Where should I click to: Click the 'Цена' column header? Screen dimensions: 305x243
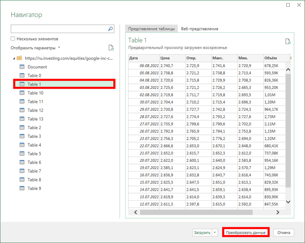point(165,58)
